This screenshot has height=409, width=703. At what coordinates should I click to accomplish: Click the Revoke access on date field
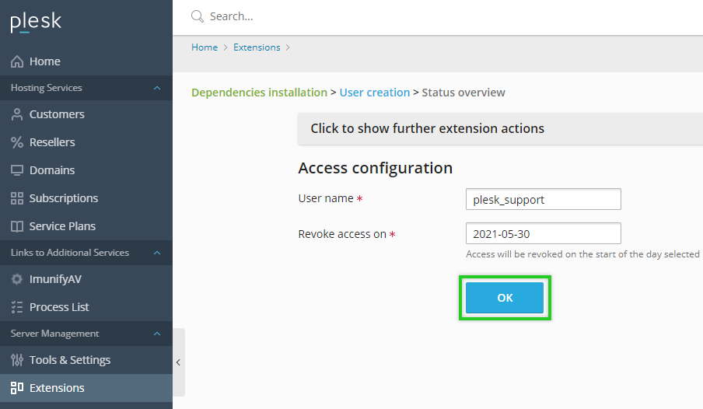pos(543,233)
